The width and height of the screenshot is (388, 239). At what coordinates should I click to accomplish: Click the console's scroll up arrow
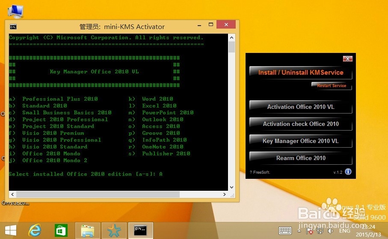pos(231,38)
